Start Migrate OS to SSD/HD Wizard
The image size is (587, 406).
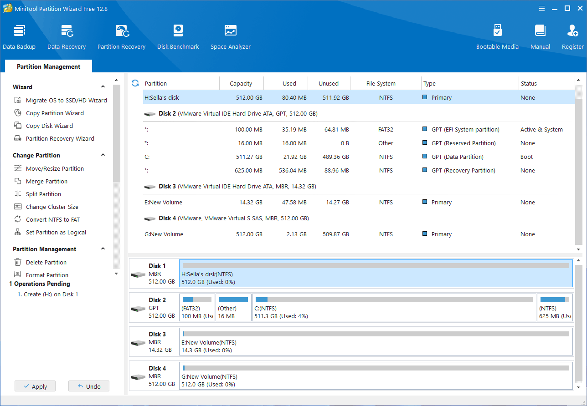pos(61,100)
